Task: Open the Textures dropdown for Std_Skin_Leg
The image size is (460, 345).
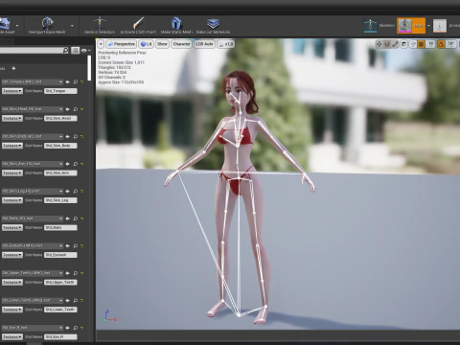Action: point(12,200)
